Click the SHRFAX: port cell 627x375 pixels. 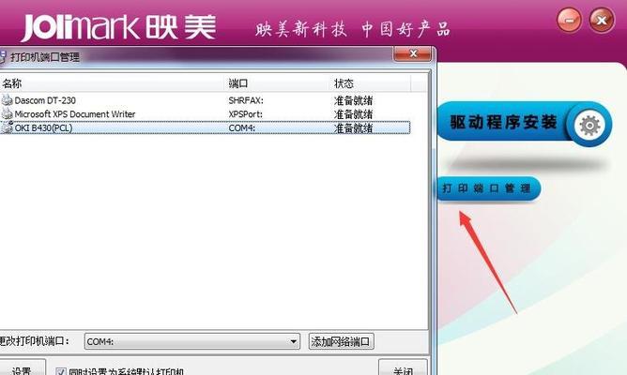pyautogui.click(x=246, y=100)
